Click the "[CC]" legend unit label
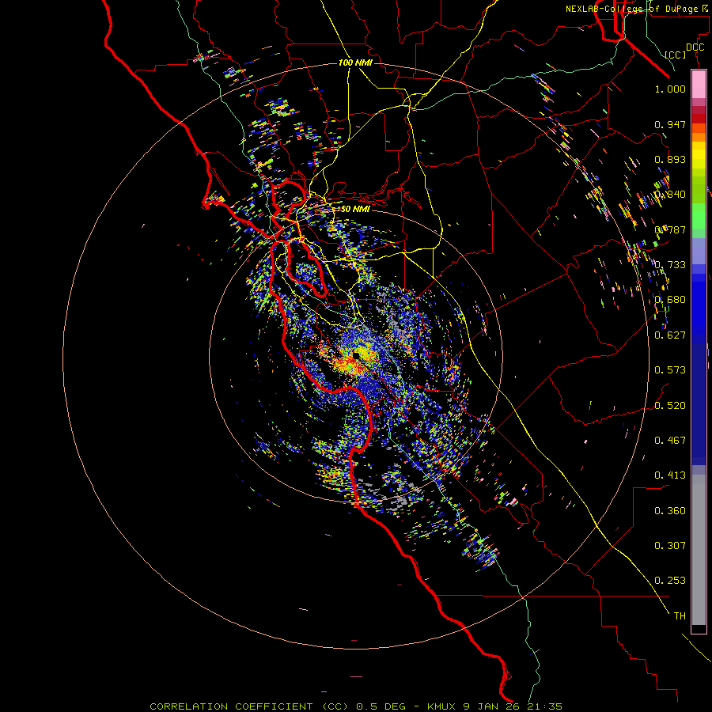The width and height of the screenshot is (712, 712). (675, 55)
